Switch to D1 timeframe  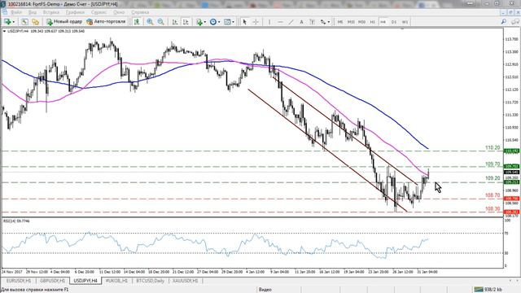394,22
